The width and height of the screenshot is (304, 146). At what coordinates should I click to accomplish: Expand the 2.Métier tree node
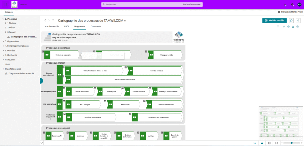click(x=6, y=28)
